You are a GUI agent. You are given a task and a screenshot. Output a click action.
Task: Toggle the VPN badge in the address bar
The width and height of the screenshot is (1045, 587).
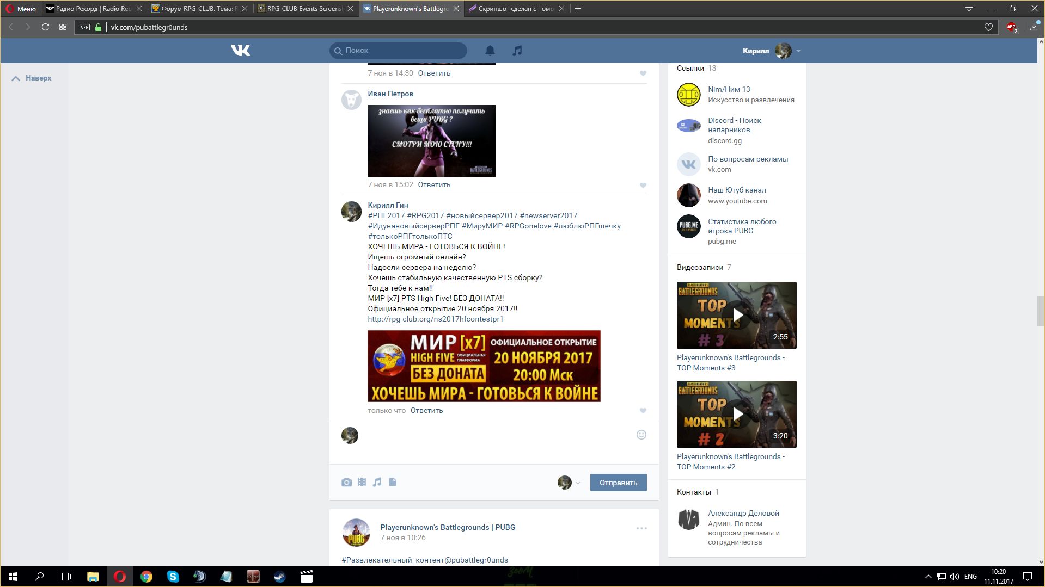(x=84, y=27)
